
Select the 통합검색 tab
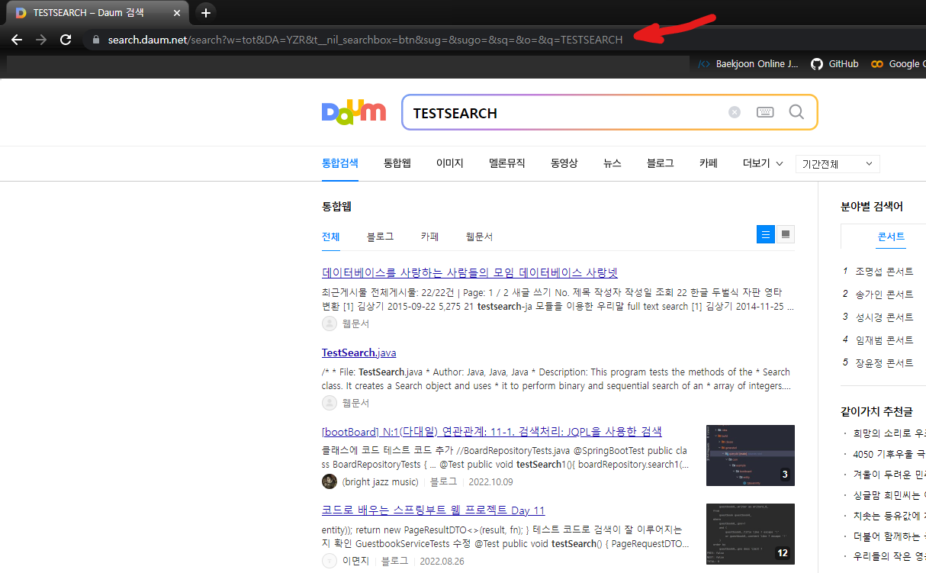coord(340,163)
